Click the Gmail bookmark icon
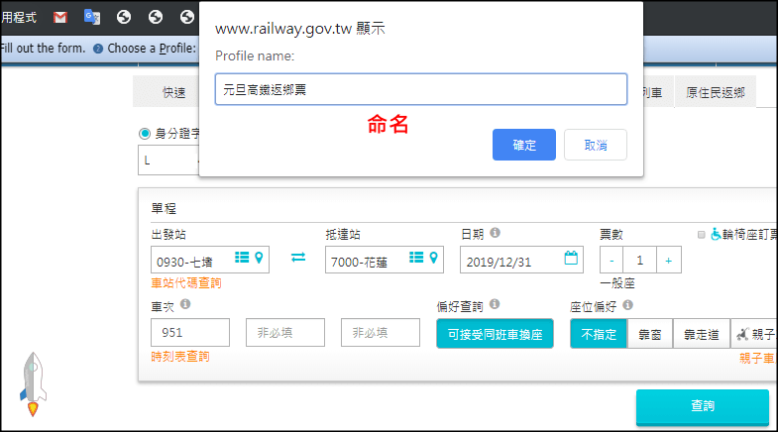 60,17
